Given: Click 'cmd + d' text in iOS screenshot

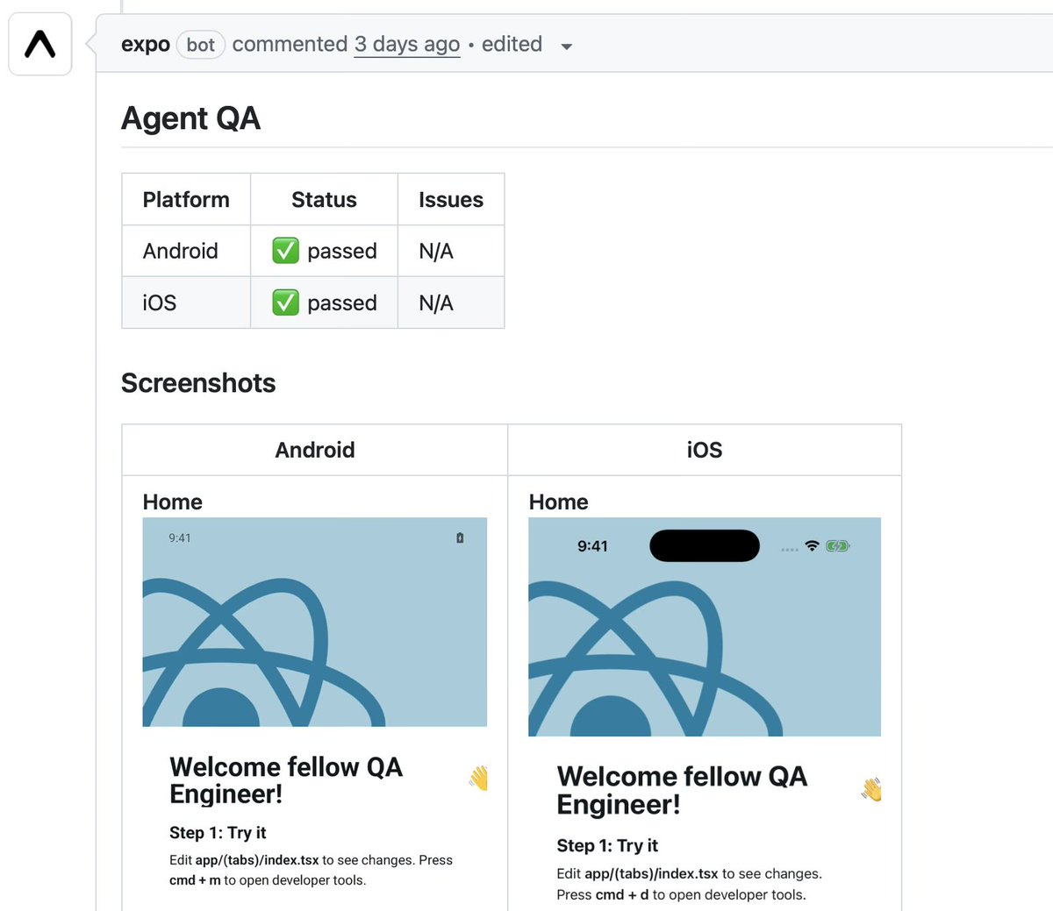Looking at the screenshot, I should tap(622, 895).
